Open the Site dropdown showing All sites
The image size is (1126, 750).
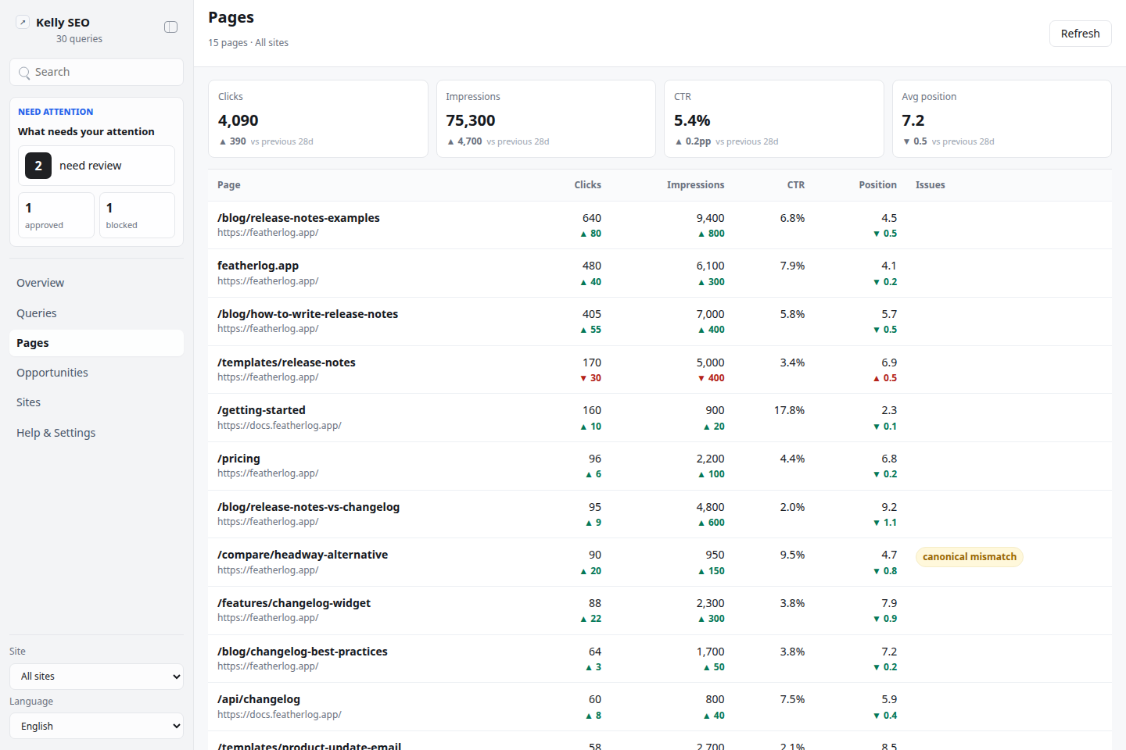(96, 677)
